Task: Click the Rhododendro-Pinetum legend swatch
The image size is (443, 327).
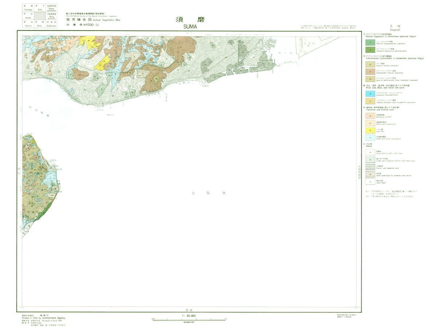Action: click(x=370, y=71)
